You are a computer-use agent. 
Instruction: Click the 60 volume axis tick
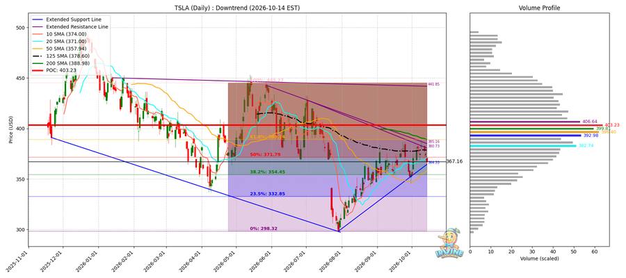pos(595,252)
